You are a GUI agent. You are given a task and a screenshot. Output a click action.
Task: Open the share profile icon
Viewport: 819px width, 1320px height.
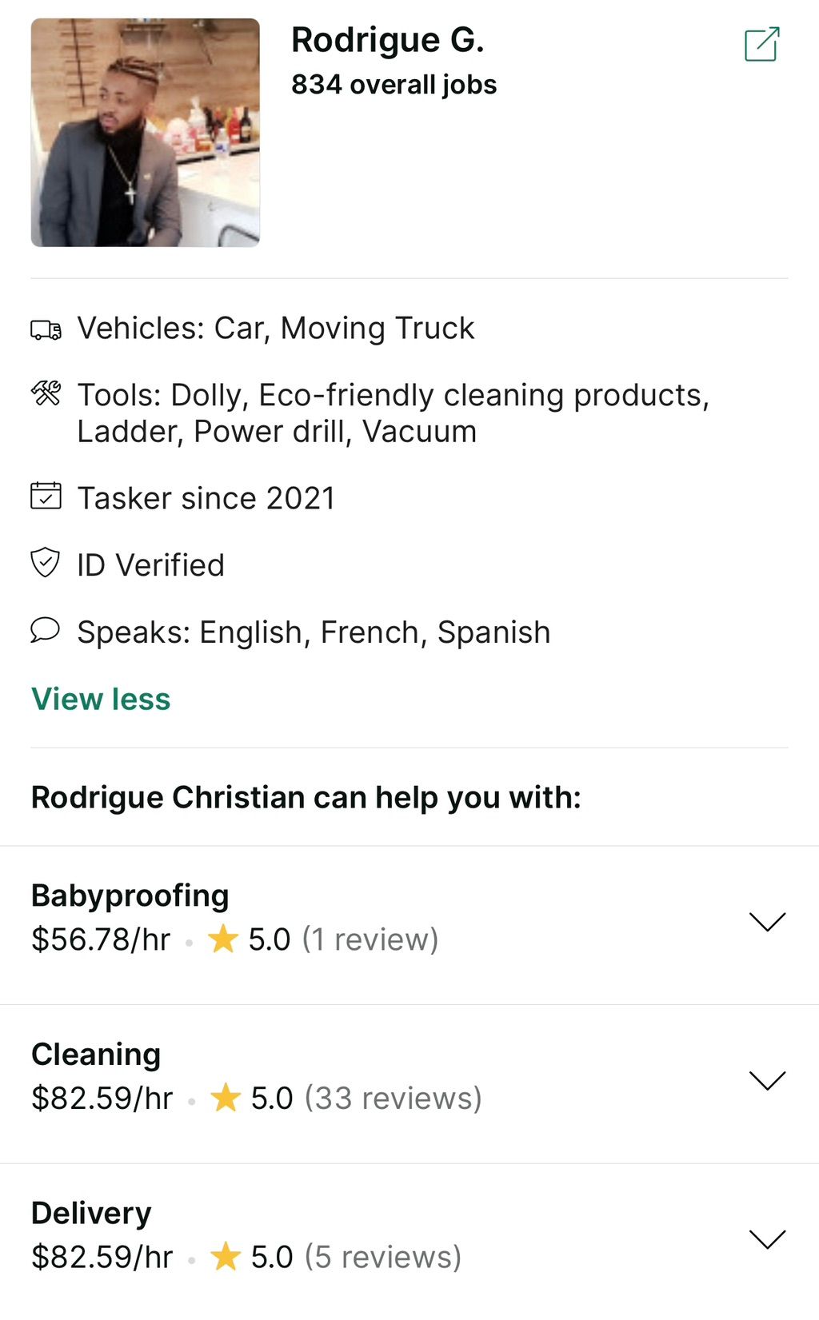[x=761, y=44]
